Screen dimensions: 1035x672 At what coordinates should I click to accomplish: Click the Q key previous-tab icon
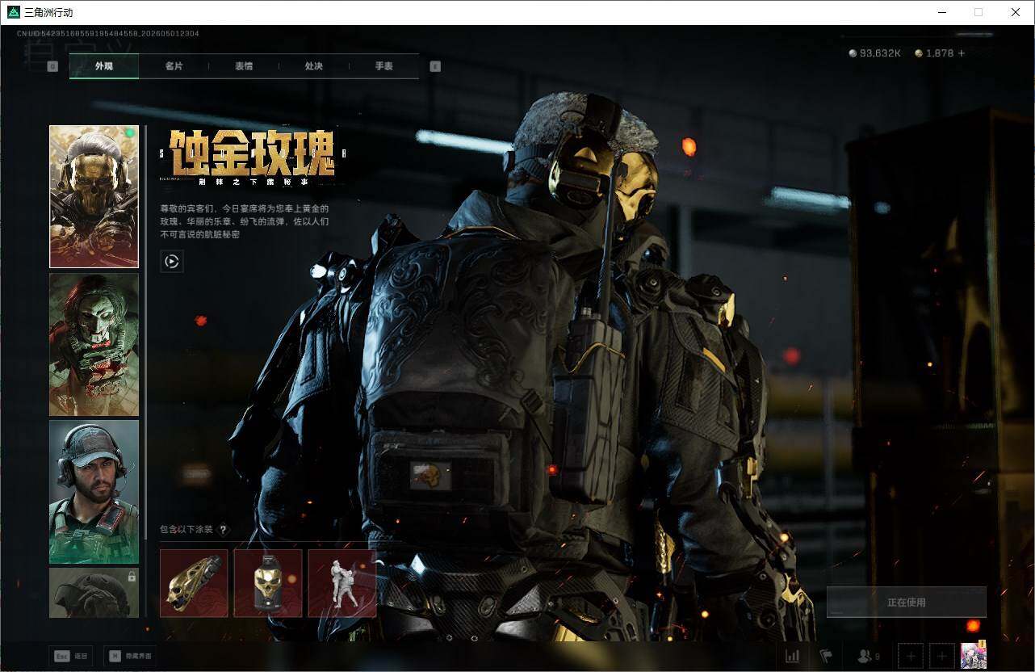52,66
